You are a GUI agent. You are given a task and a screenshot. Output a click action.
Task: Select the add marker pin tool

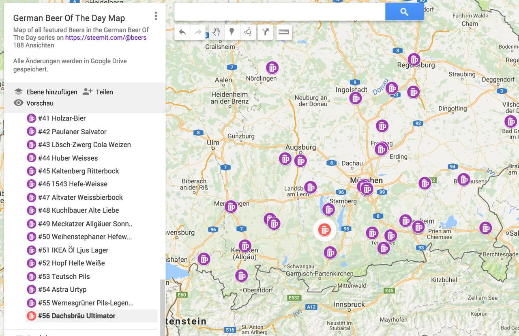(232, 32)
